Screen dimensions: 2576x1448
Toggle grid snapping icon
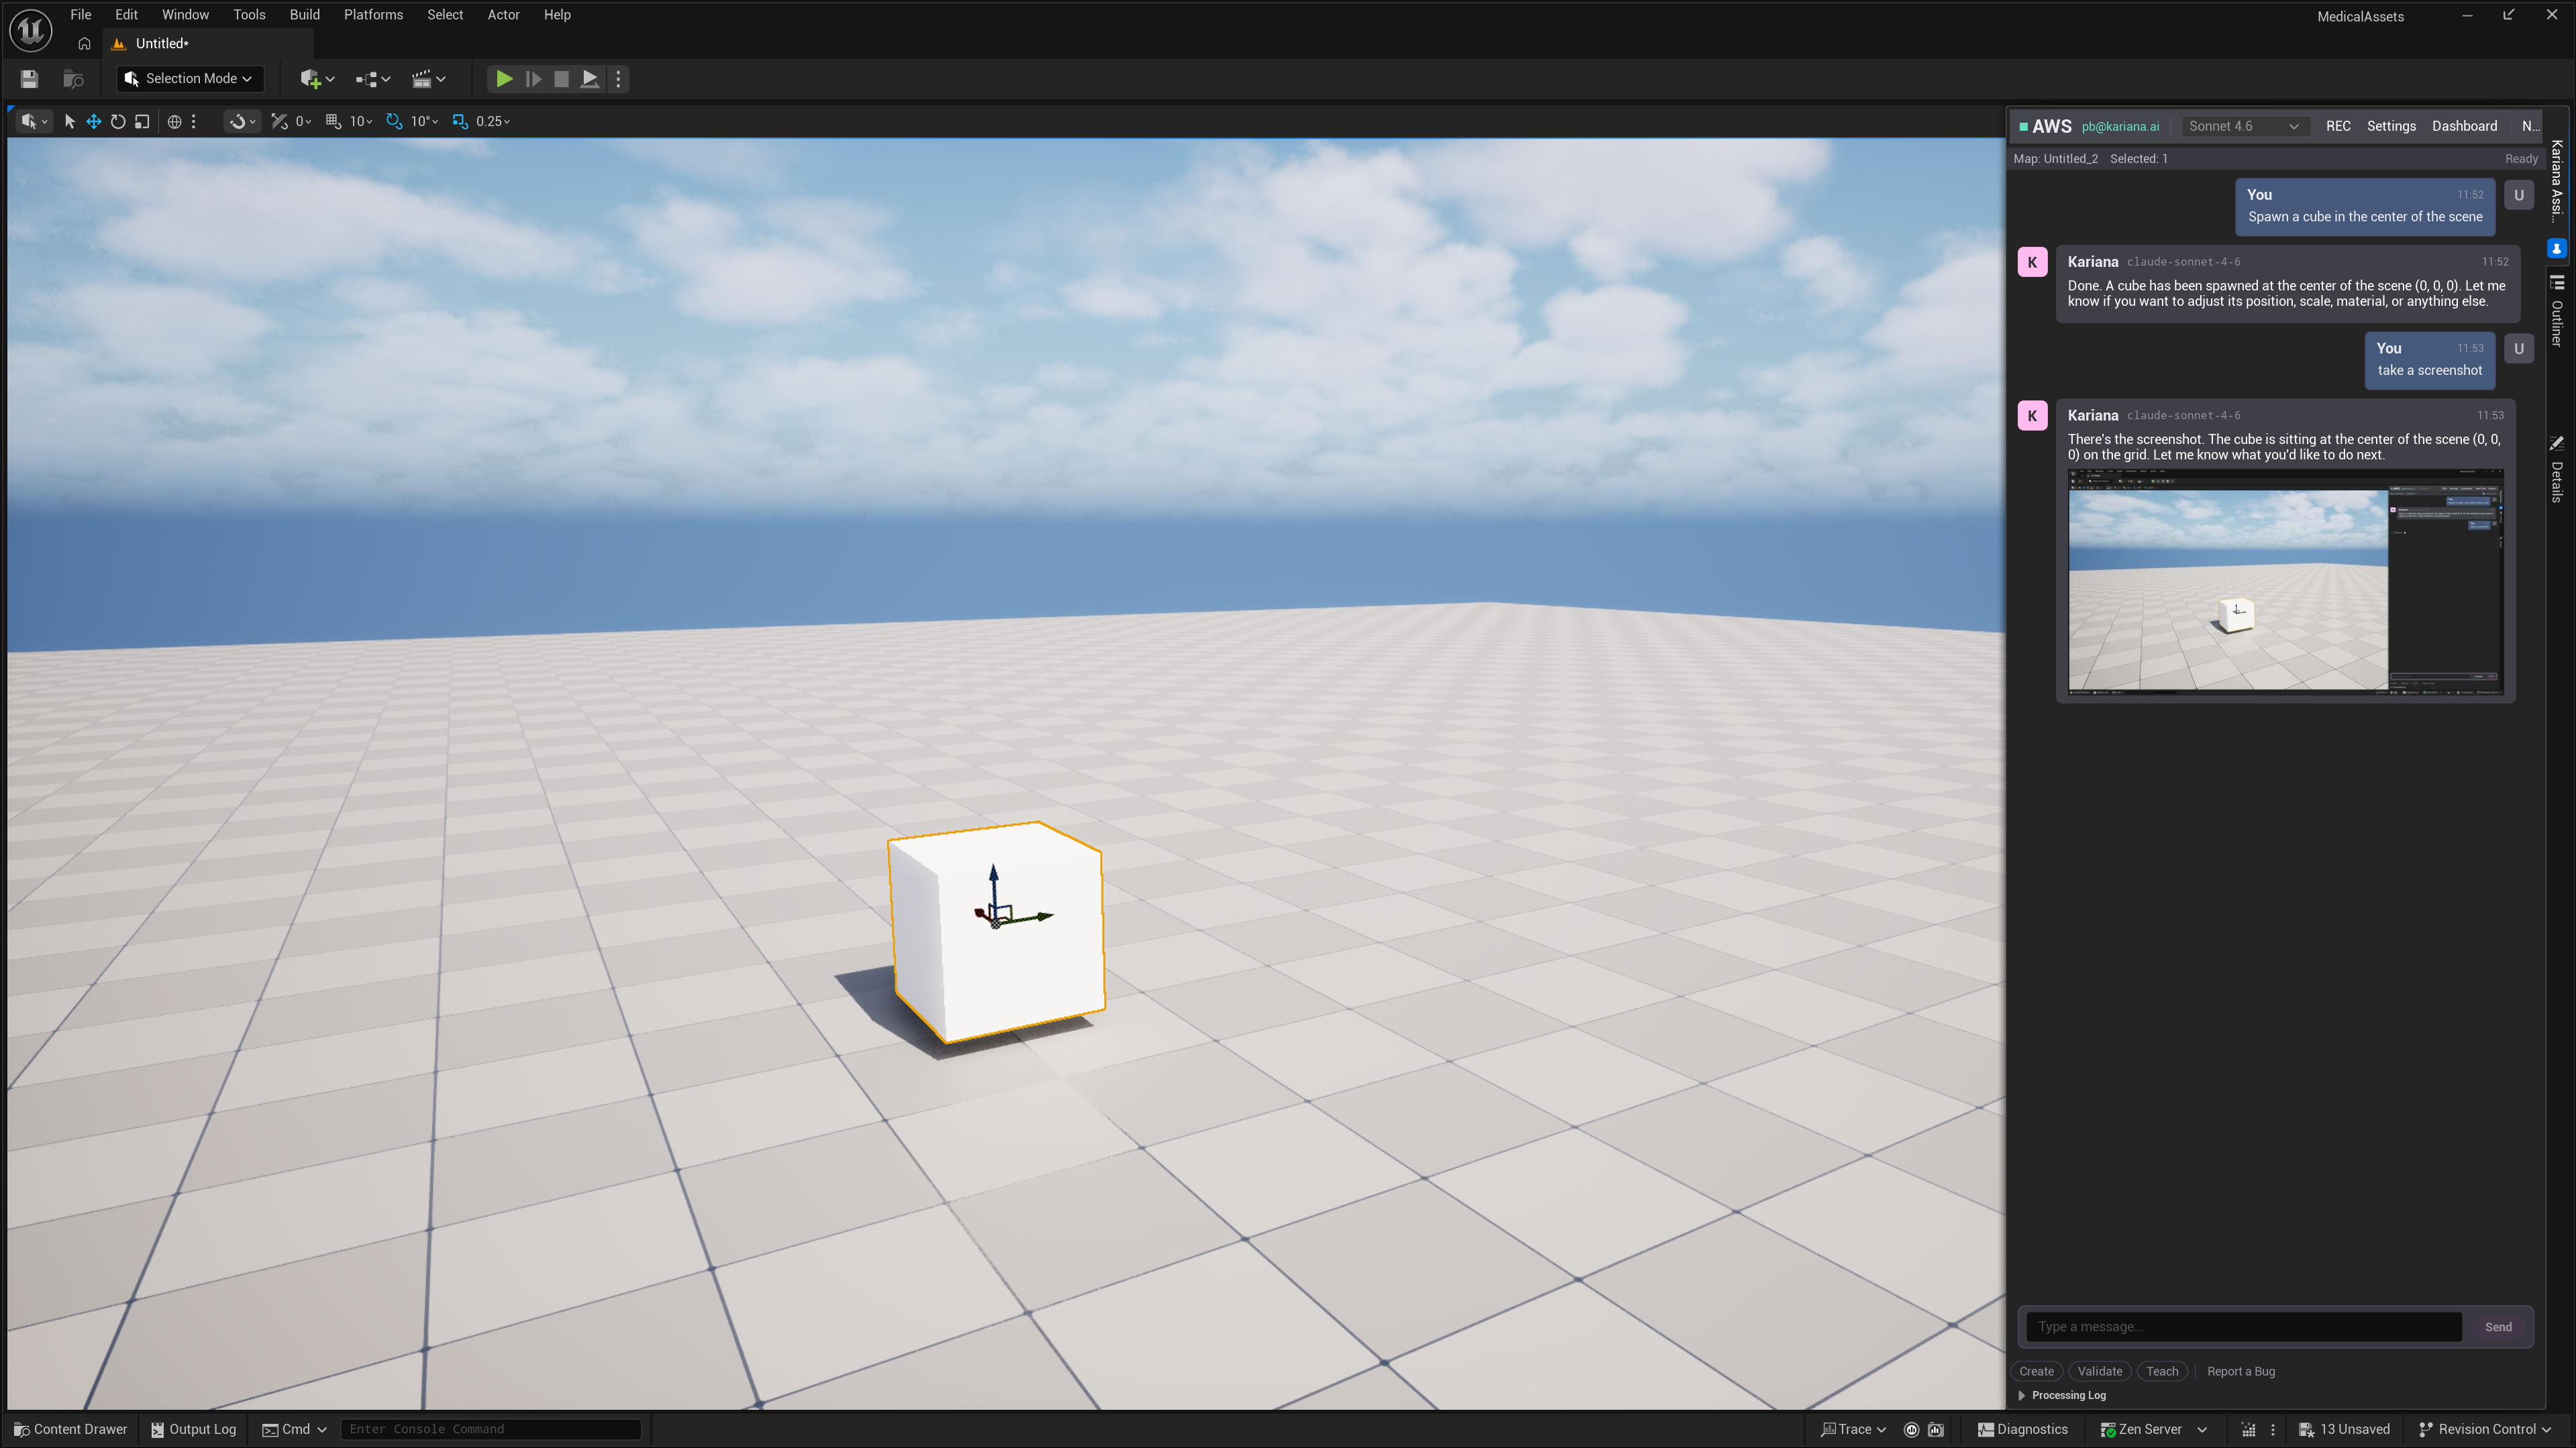point(334,121)
